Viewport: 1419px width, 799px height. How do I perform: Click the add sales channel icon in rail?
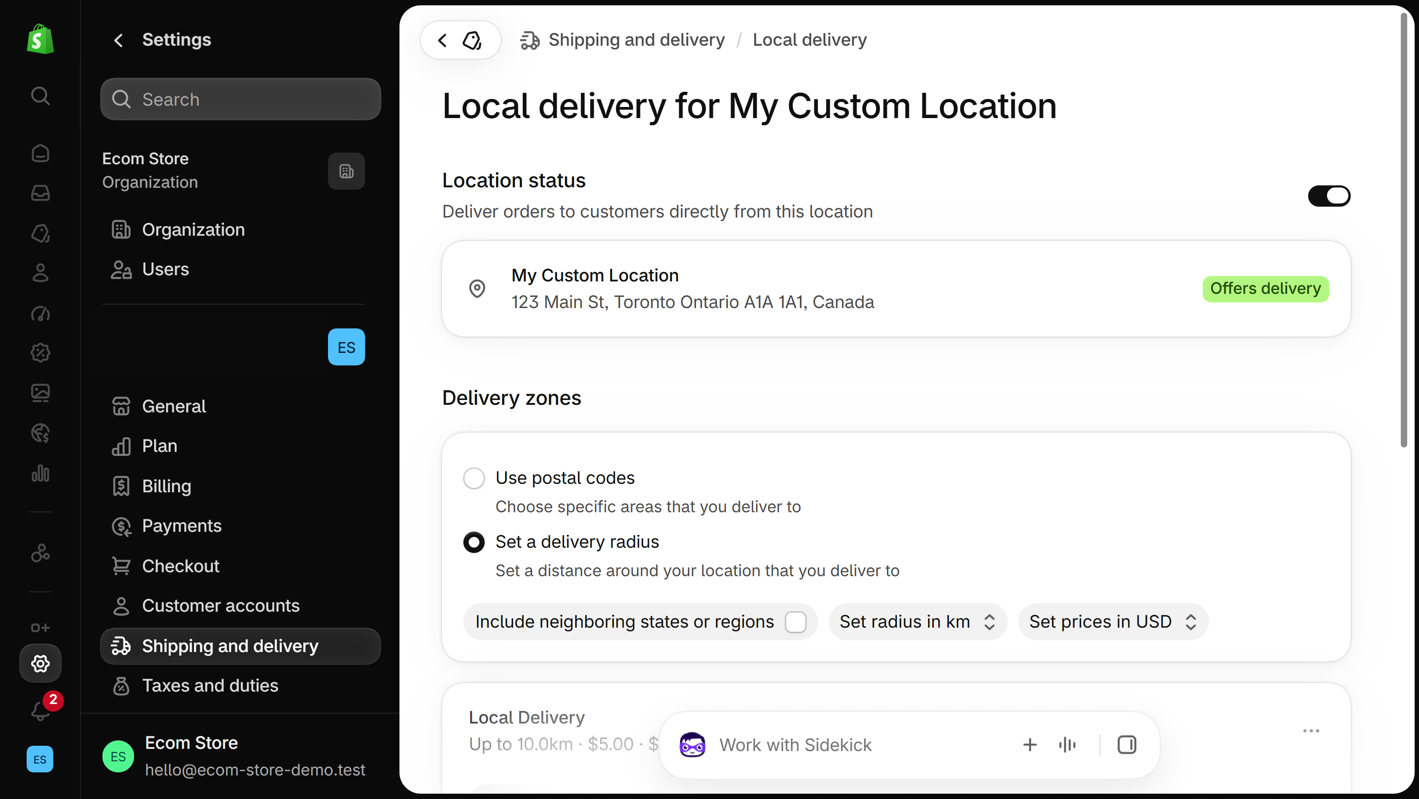coord(40,628)
